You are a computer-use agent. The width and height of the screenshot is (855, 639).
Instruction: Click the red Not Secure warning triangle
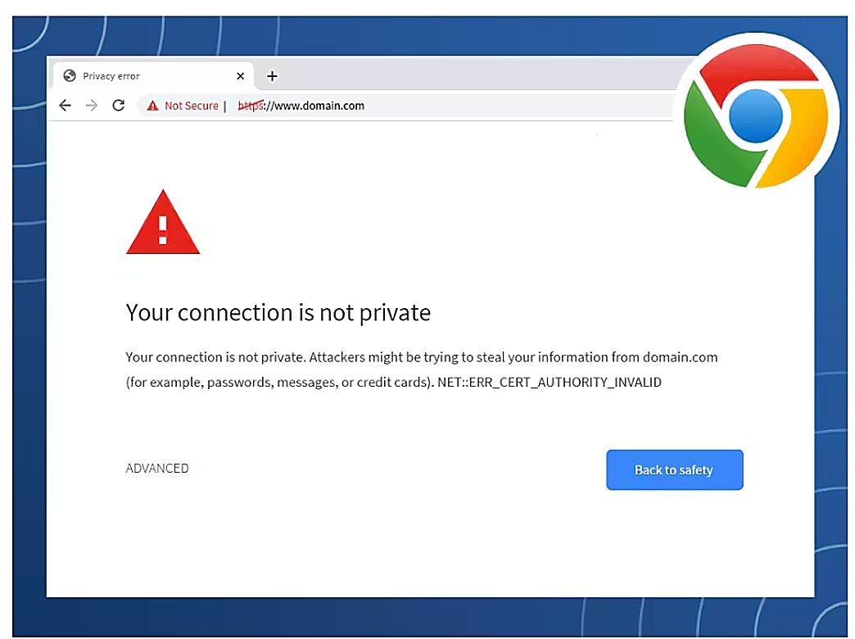(x=152, y=106)
